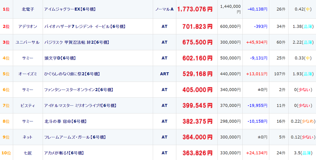Open ファンタシースターオンライン2 machine link
316x160 pixels.
79,90
